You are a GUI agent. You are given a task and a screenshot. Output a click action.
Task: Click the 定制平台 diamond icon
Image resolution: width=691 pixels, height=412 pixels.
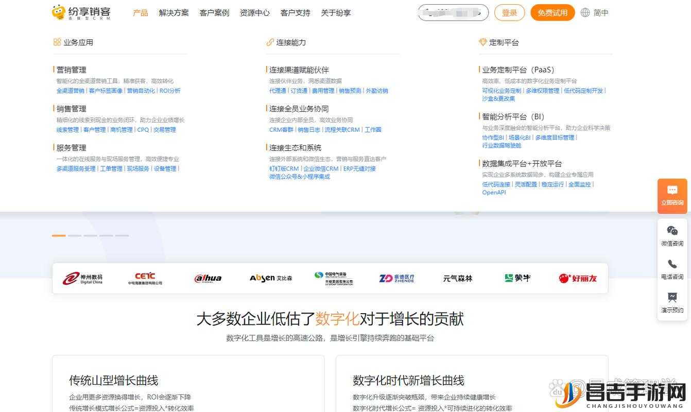pos(482,42)
